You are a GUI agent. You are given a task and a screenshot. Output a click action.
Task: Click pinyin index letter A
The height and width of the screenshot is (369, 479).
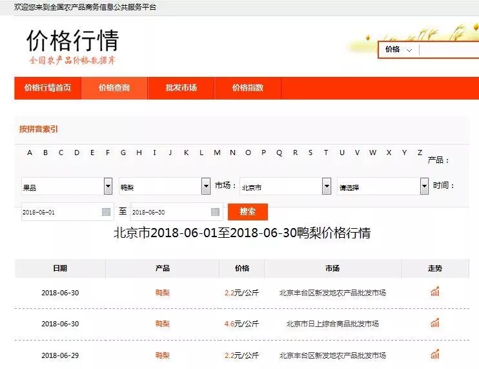(x=30, y=153)
